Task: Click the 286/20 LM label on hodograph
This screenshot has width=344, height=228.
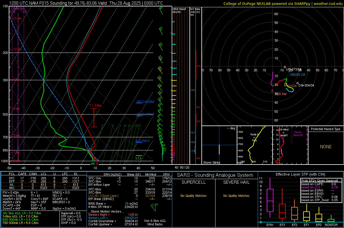Action: point(297,75)
